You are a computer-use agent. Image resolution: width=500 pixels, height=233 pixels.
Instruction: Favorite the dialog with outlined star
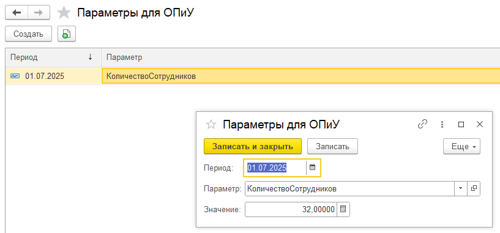pyautogui.click(x=211, y=124)
